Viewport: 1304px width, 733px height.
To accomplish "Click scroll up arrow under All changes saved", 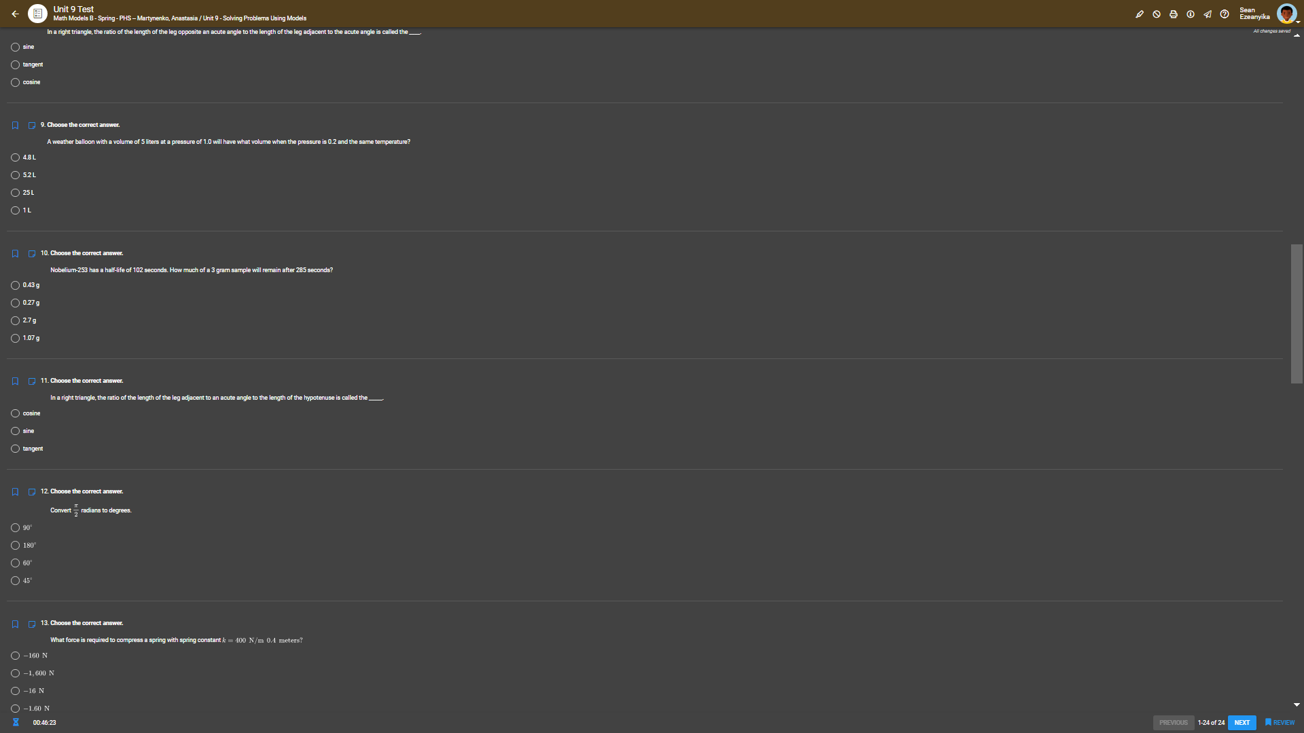I will [1297, 35].
